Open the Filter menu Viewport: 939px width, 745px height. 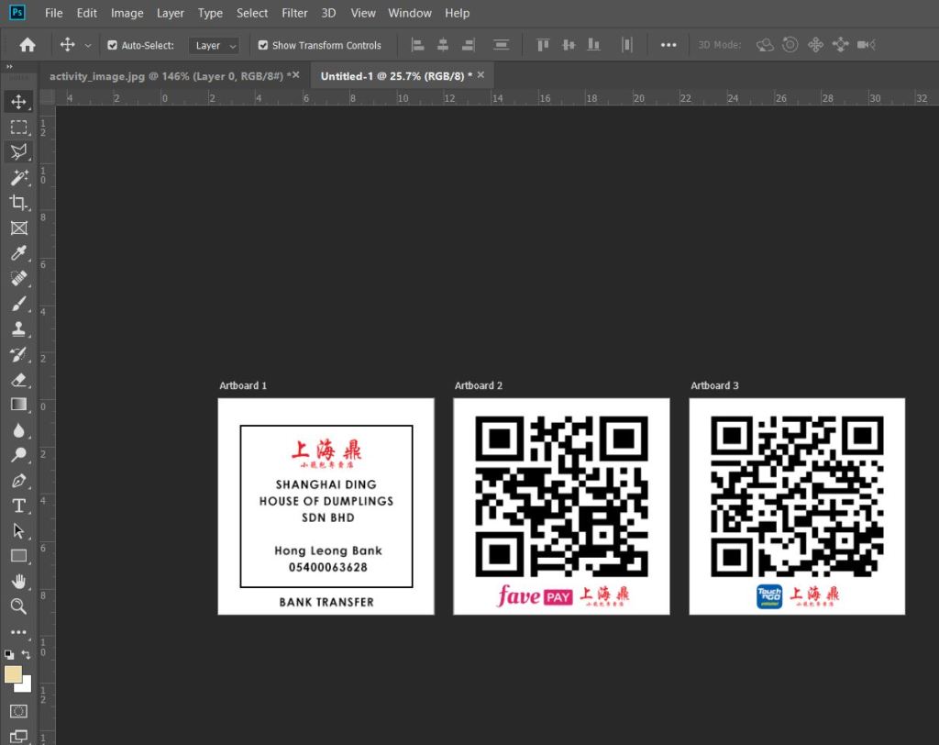coord(294,13)
